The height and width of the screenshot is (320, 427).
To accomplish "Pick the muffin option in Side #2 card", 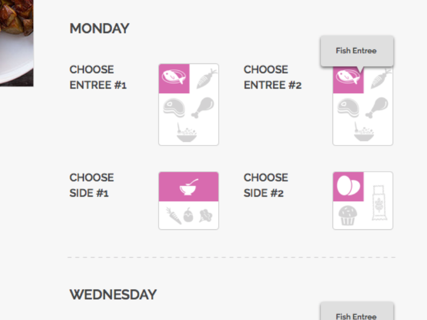I will click(347, 213).
